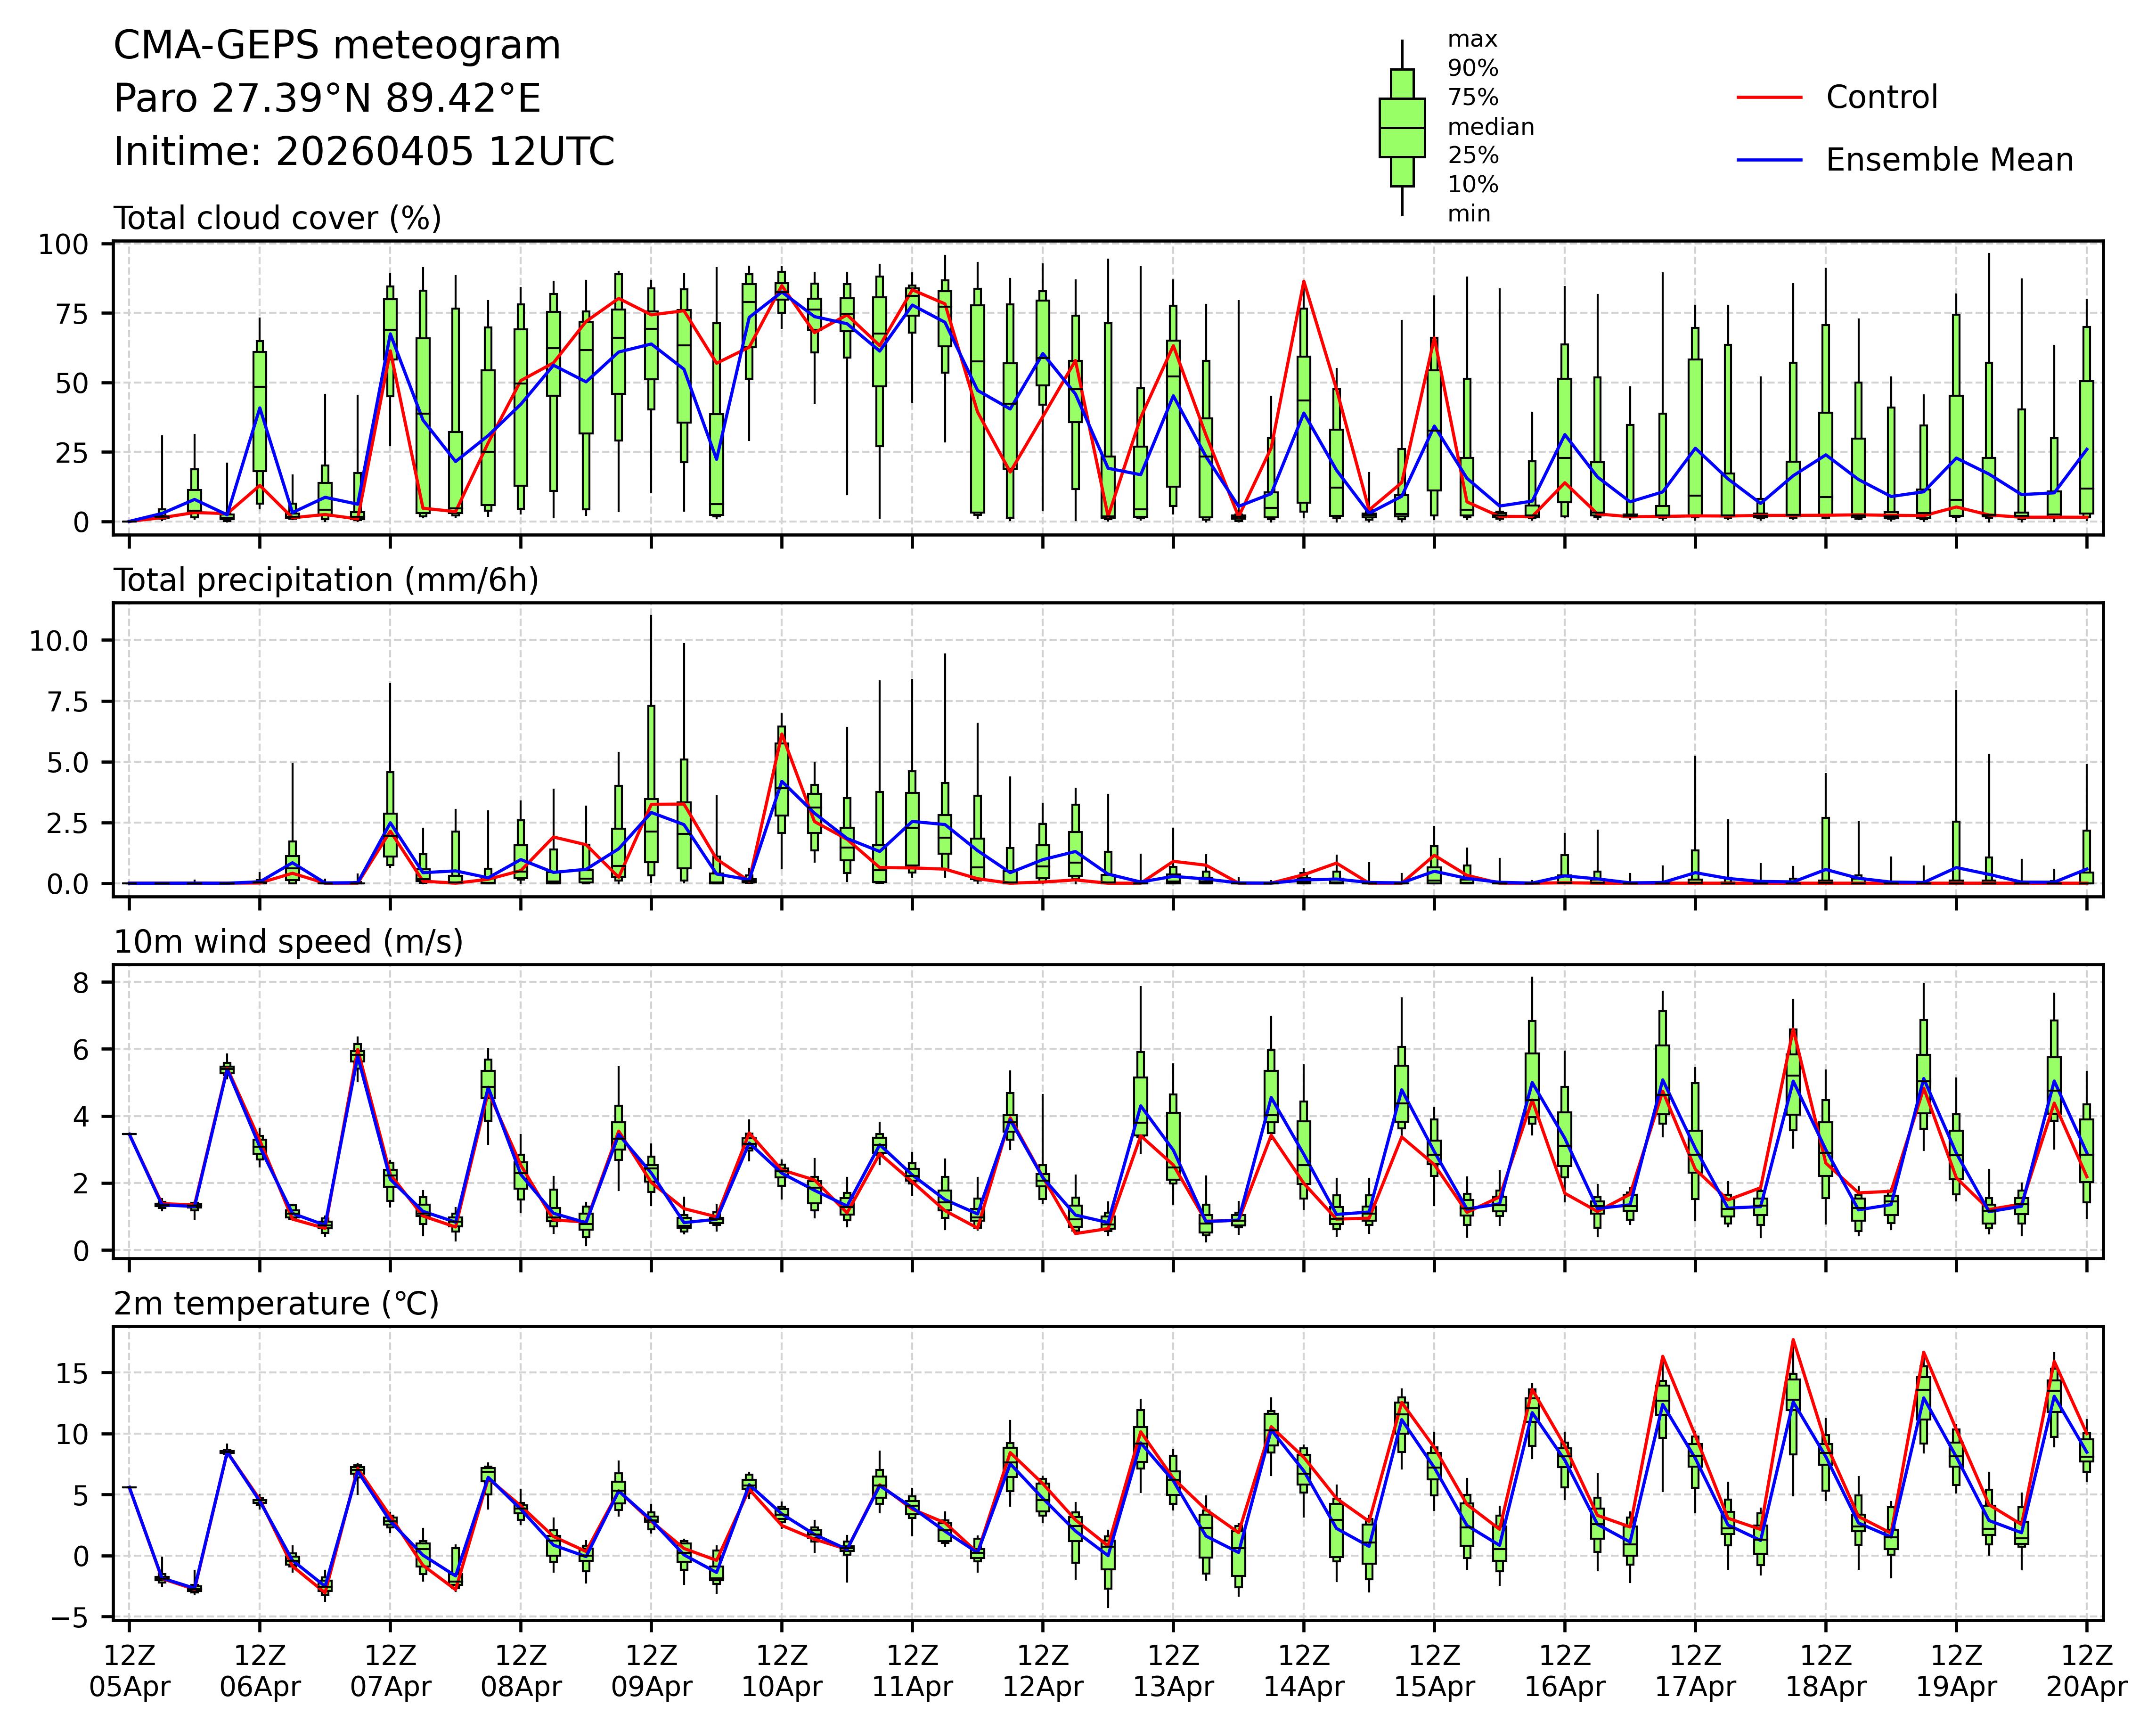
Task: Click the 'Paro 27.39°N 89.42°E' location text
Action: click(x=327, y=99)
